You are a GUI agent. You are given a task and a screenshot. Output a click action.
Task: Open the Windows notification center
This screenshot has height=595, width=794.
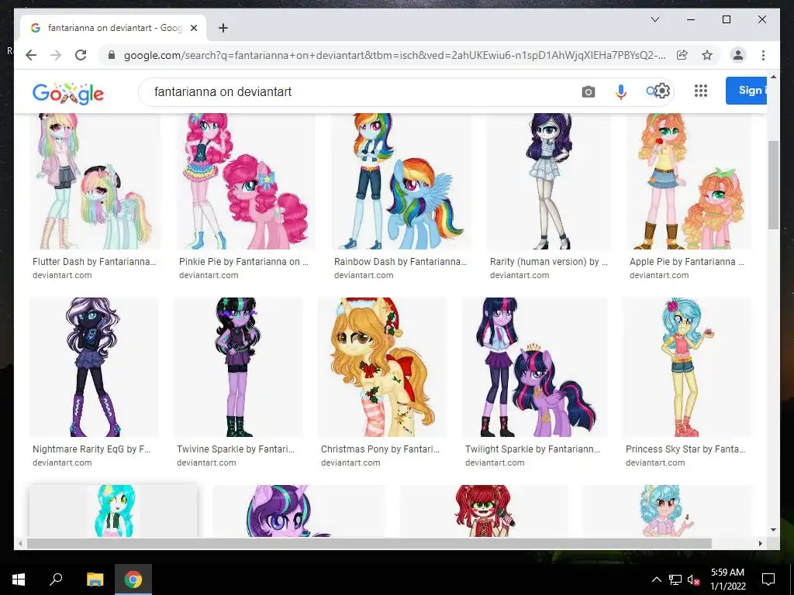768,580
